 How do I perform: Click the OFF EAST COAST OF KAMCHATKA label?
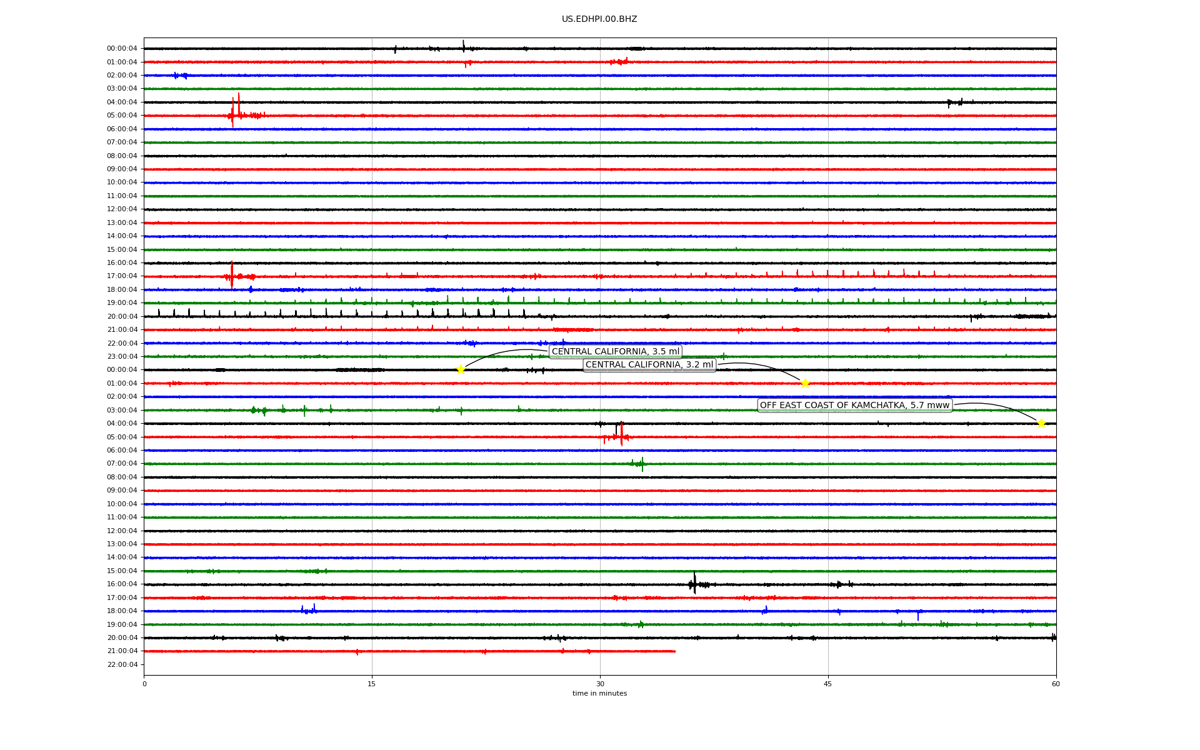854,406
